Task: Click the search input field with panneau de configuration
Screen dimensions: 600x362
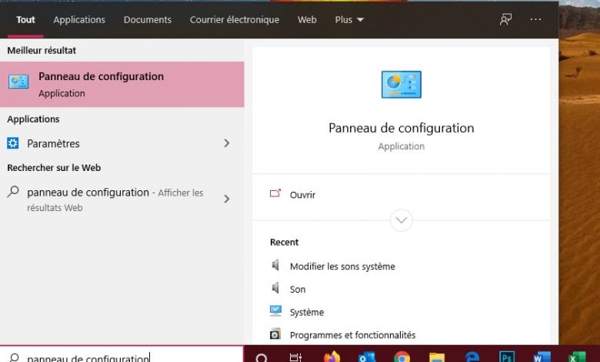Action: point(122,355)
